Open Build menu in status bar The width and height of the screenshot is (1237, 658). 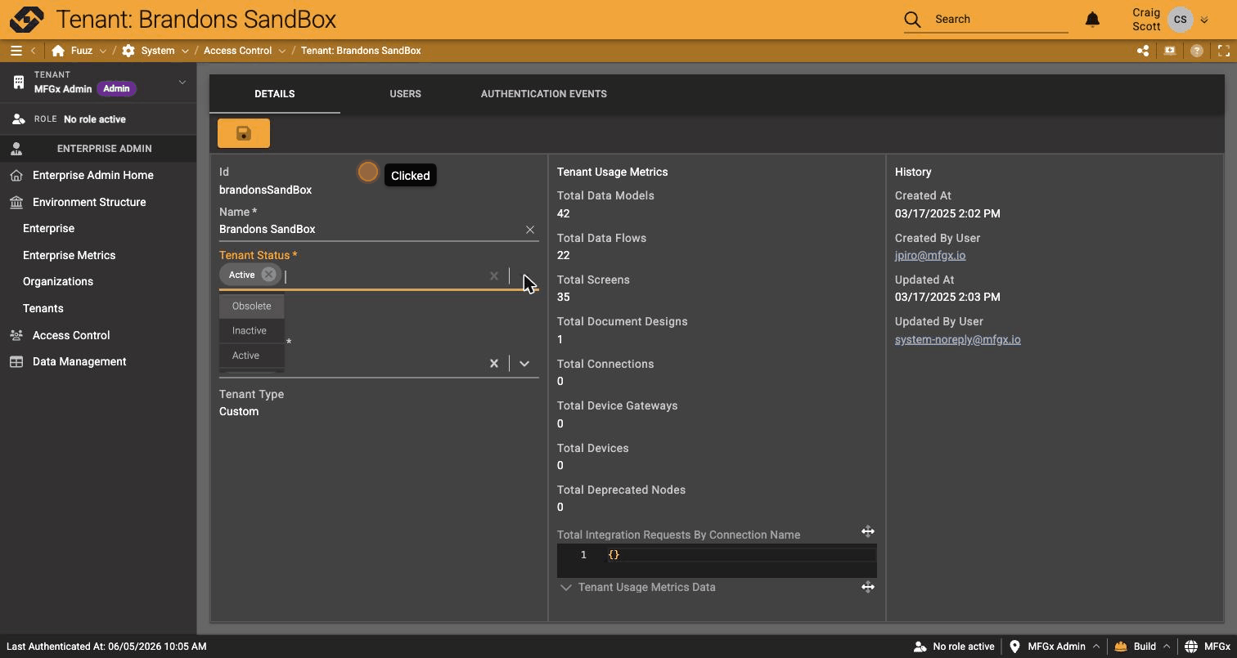[1142, 647]
